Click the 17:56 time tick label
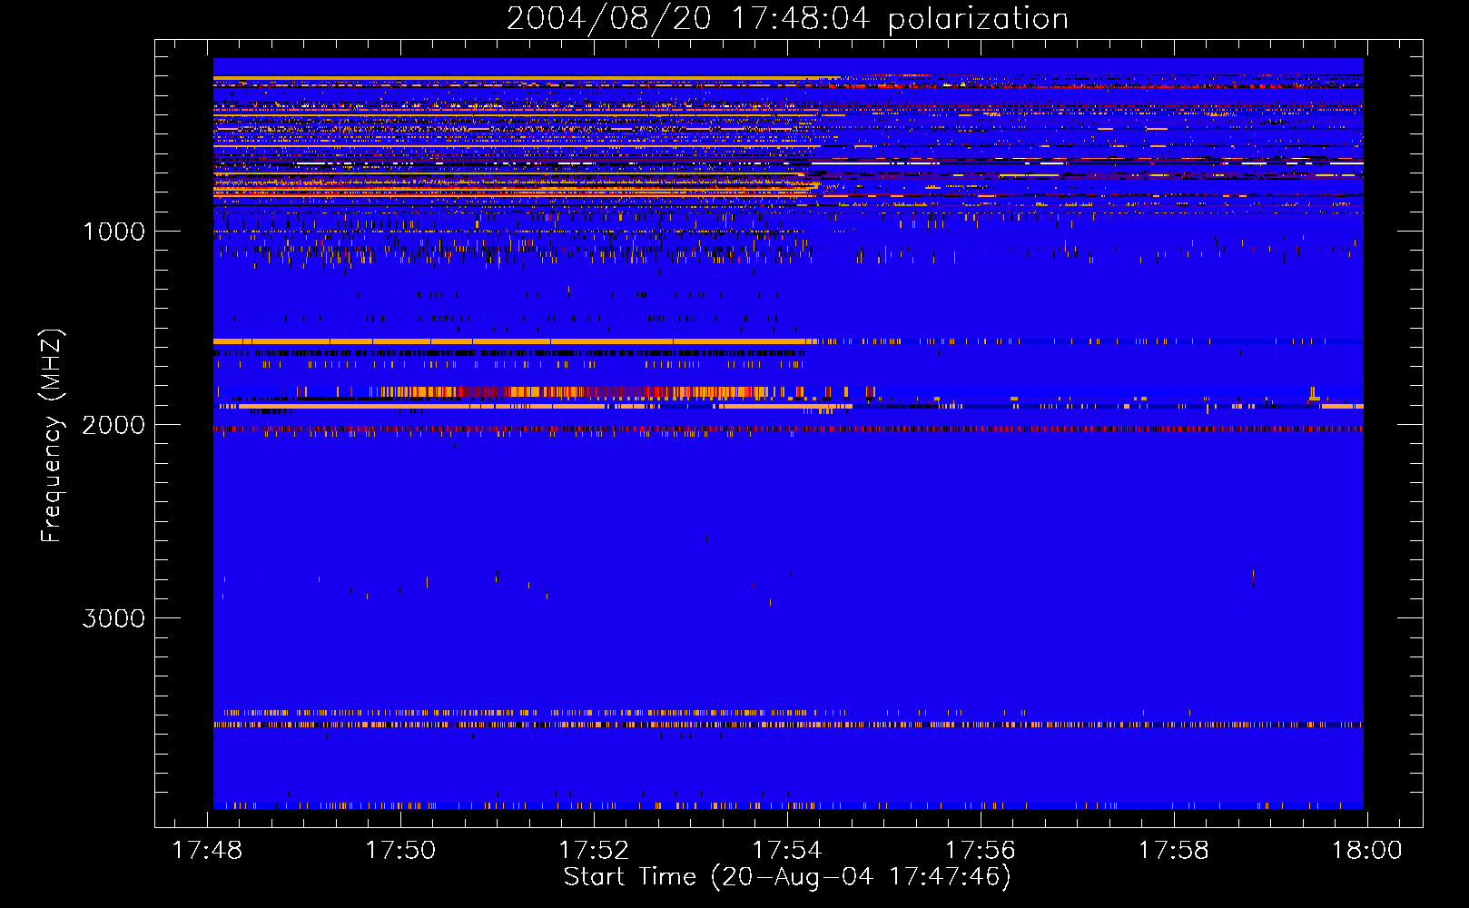The height and width of the screenshot is (908, 1469). (x=981, y=851)
